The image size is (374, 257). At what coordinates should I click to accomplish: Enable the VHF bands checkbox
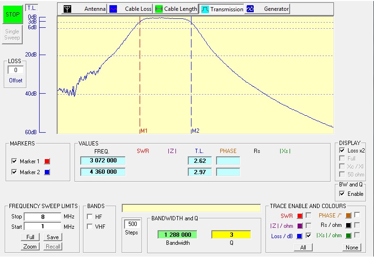tap(90, 226)
